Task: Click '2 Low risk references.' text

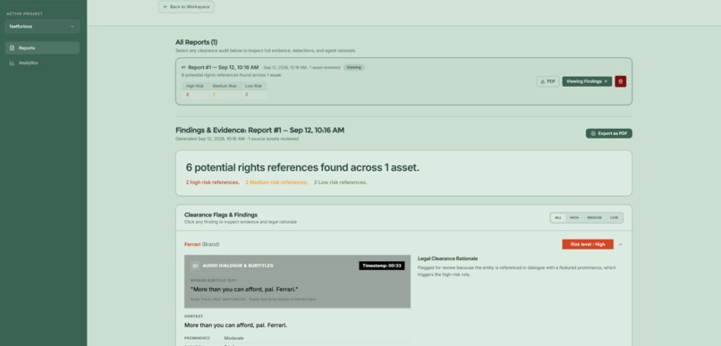Action: click(x=340, y=182)
